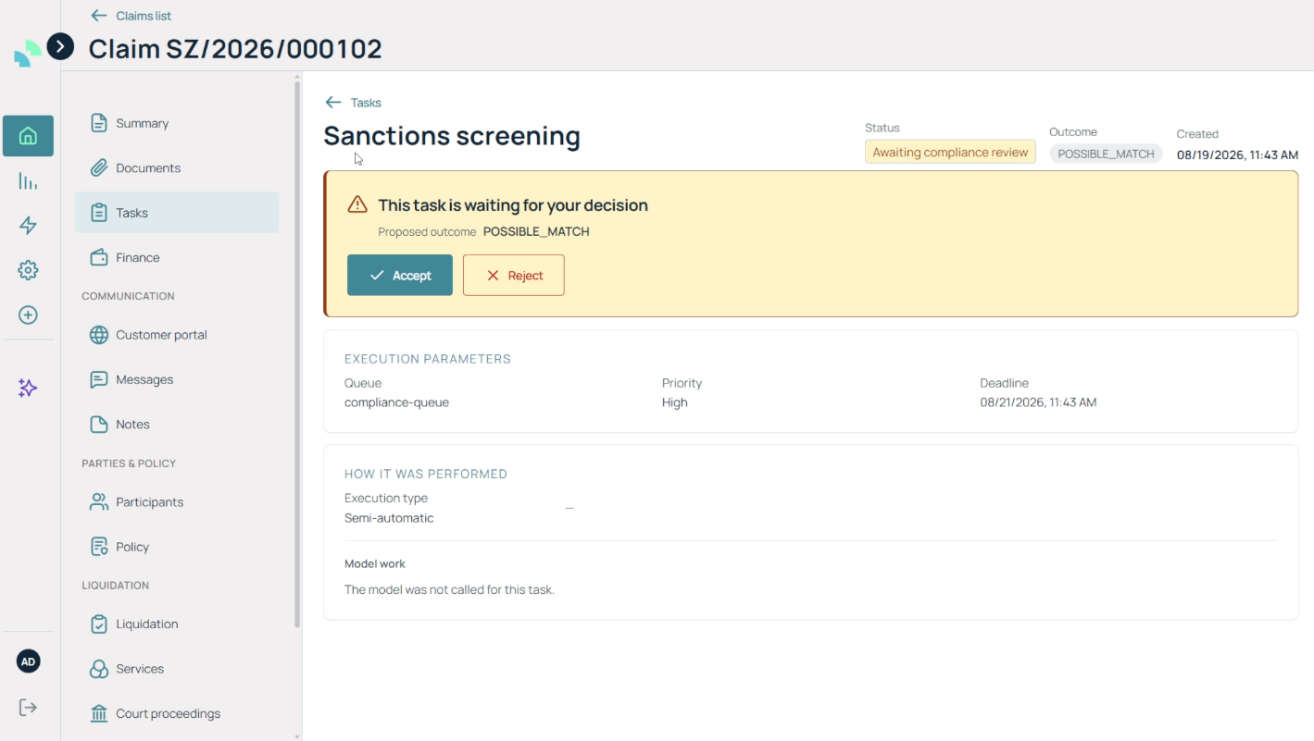Open the lightning bolt automation icon
Screen dimensions: 1314x741
coord(28,226)
